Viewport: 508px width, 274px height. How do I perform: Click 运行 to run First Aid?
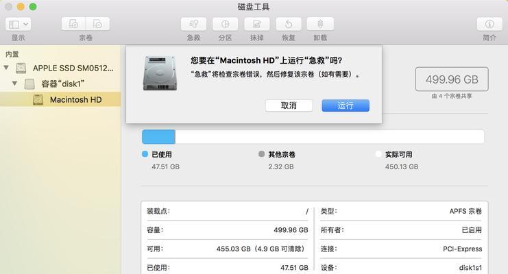pos(346,105)
